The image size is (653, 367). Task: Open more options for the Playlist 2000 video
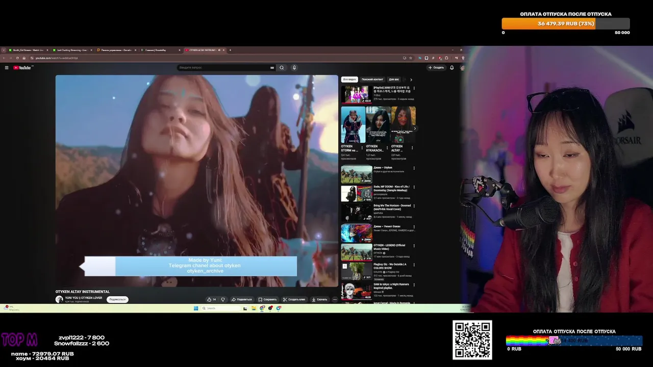414,89
